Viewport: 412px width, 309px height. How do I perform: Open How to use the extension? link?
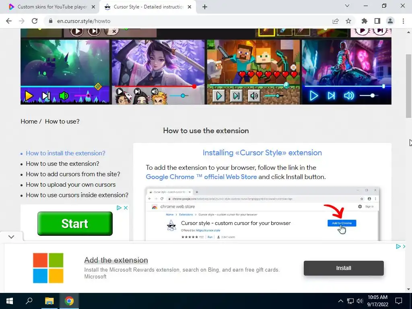coord(62,164)
